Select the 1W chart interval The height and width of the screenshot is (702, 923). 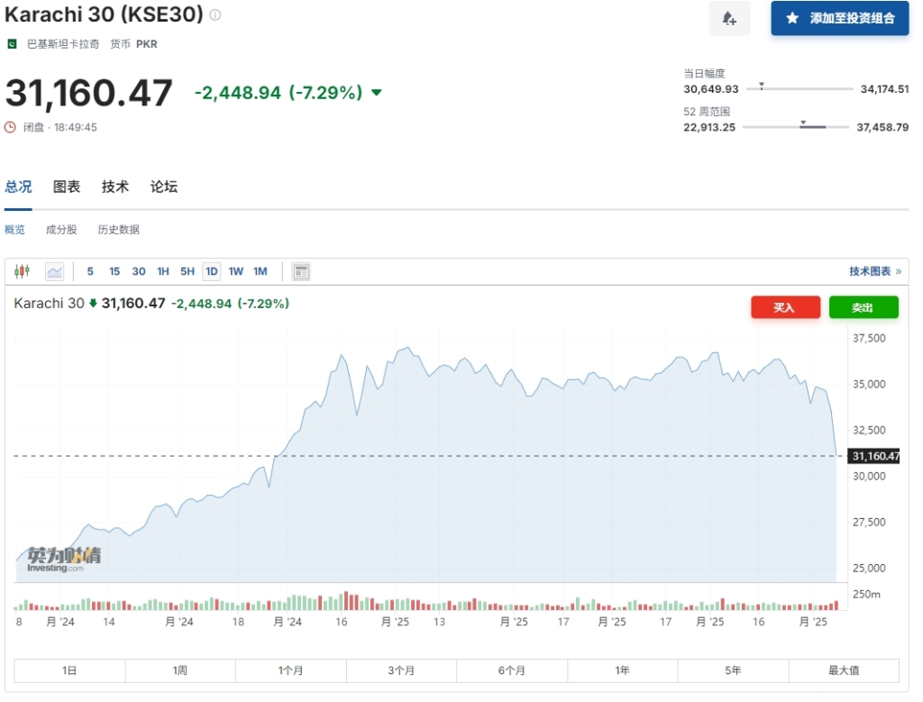coord(235,271)
